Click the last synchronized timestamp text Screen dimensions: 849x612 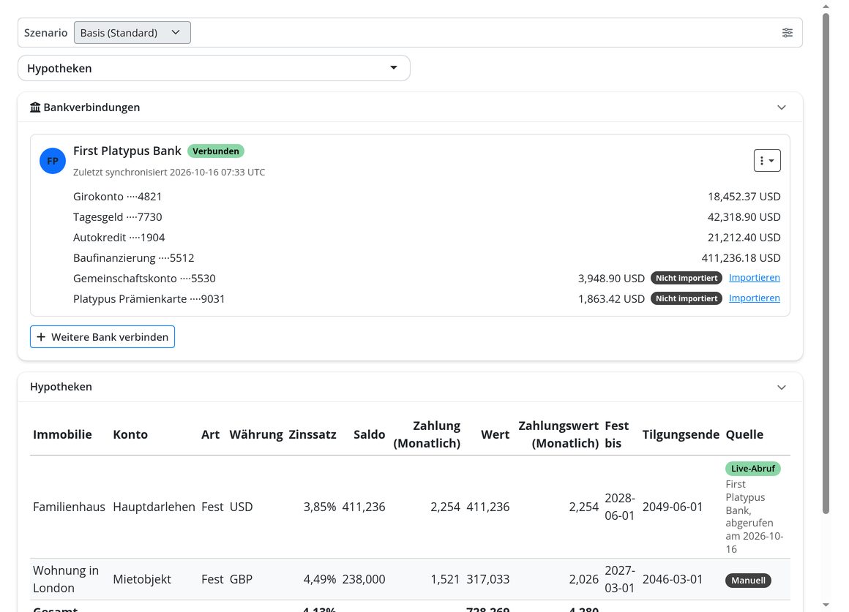click(x=169, y=172)
